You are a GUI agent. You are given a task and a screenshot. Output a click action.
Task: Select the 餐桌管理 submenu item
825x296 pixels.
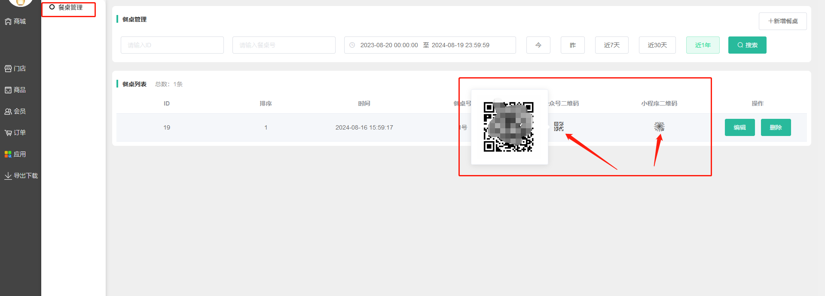coord(70,7)
